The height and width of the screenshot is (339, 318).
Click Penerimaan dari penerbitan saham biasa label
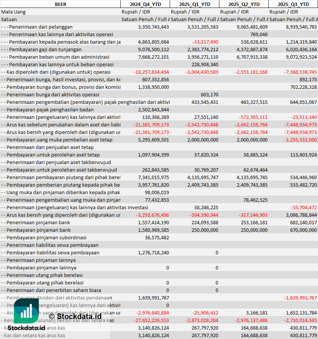tap(54, 290)
